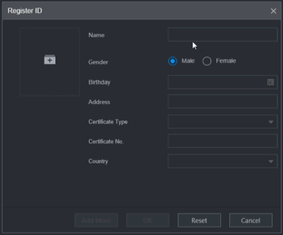The height and width of the screenshot is (235, 283).
Task: Click the disabled OK button
Action: [x=147, y=220]
